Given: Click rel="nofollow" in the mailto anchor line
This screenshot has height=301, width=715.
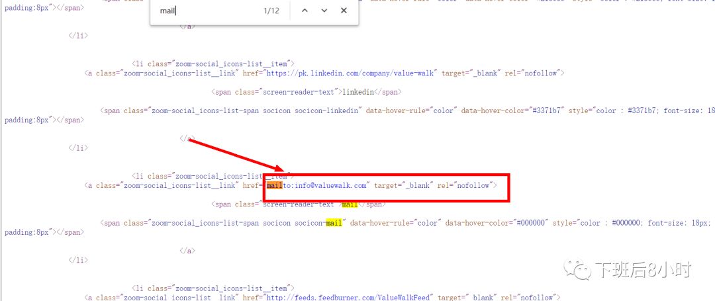Looking at the screenshot, I should click(465, 185).
